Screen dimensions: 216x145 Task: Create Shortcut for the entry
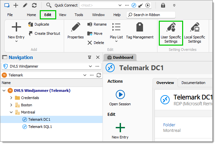(x=44, y=33)
